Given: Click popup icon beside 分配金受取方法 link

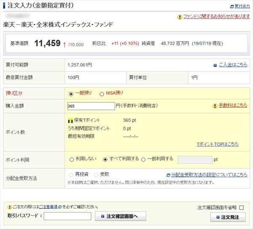Looking at the screenshot, I should pyautogui.click(x=168, y=175).
